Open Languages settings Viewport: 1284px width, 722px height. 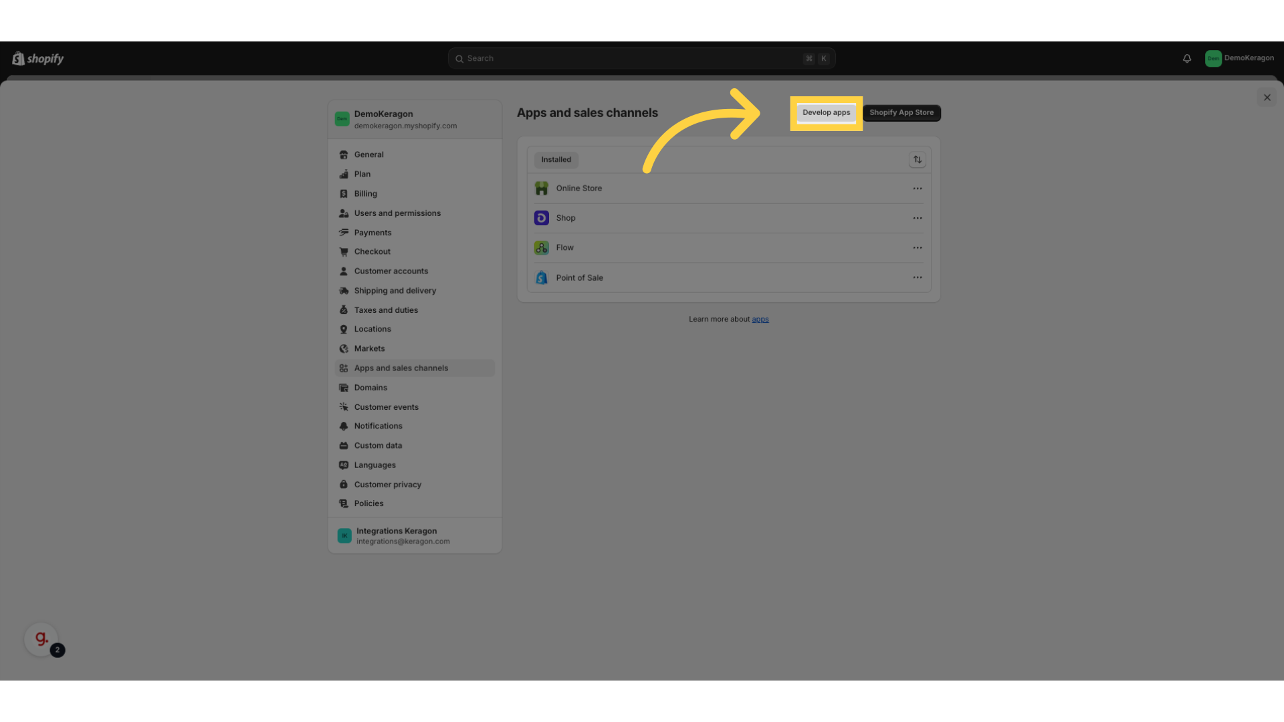(415, 465)
